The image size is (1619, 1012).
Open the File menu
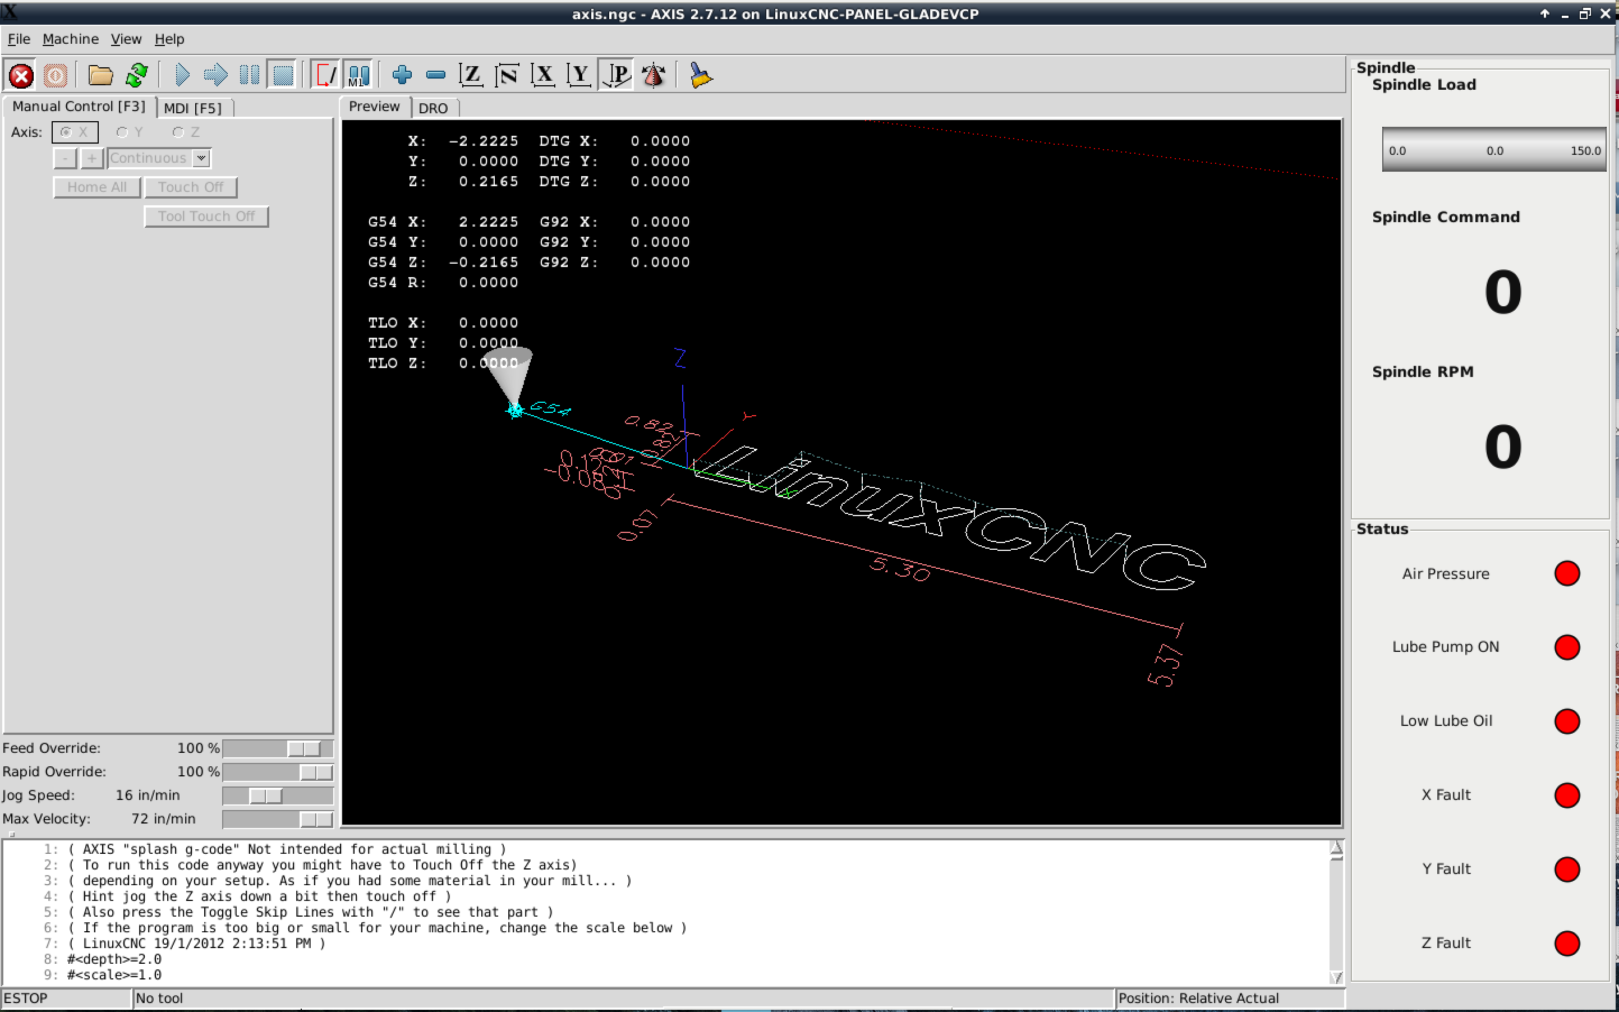click(x=19, y=39)
